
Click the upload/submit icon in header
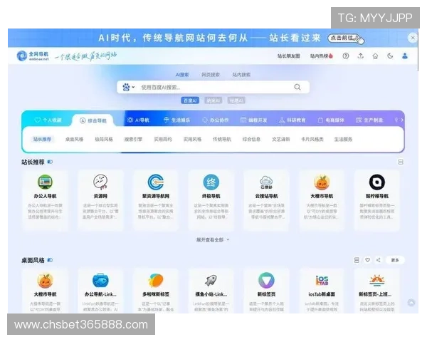[361, 56]
